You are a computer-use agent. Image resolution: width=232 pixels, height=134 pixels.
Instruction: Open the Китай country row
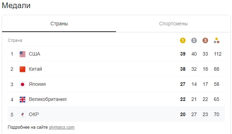[x=116, y=69]
